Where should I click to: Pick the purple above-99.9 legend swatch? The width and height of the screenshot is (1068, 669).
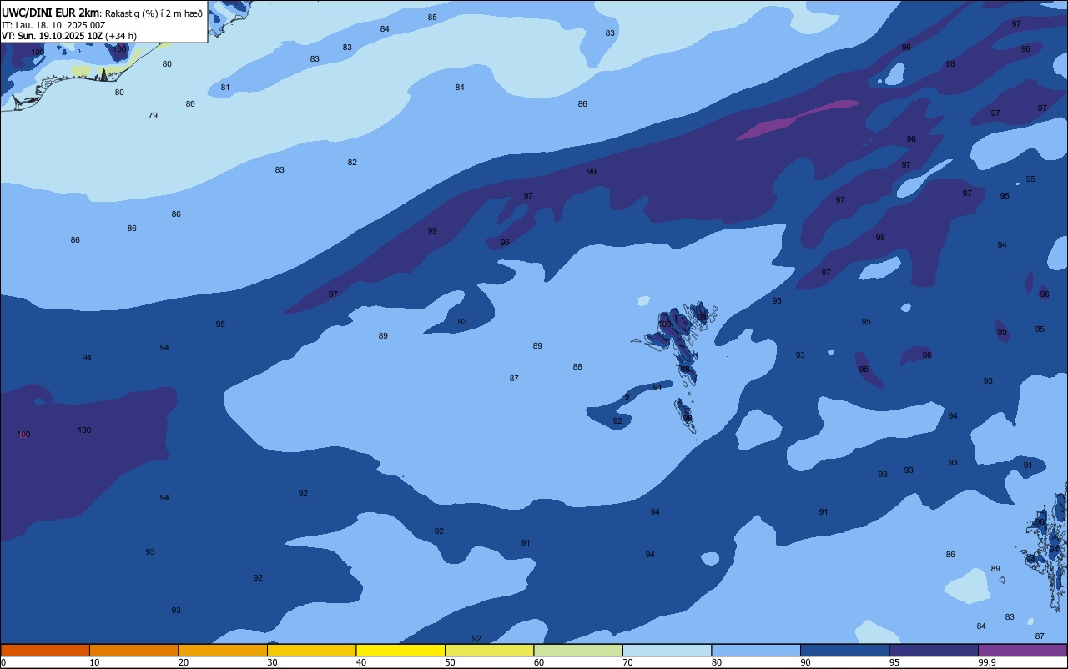coord(1022,650)
